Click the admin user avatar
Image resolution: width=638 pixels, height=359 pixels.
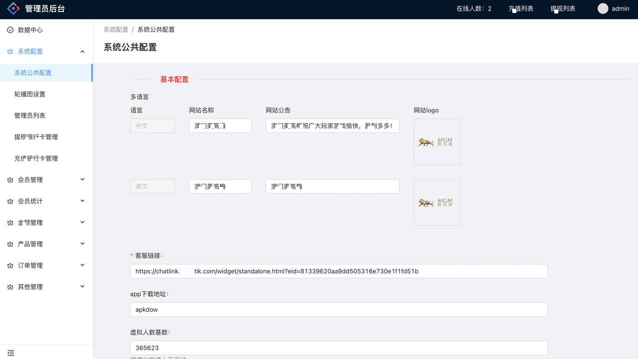[x=603, y=8]
